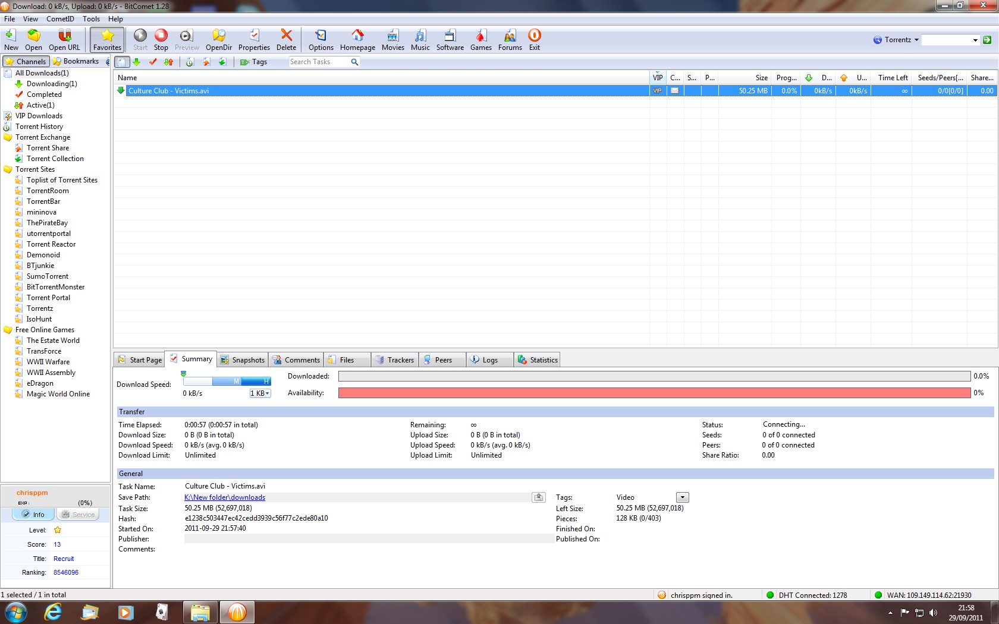Click the Games toolbar icon
This screenshot has width=999, height=624.
480,40
